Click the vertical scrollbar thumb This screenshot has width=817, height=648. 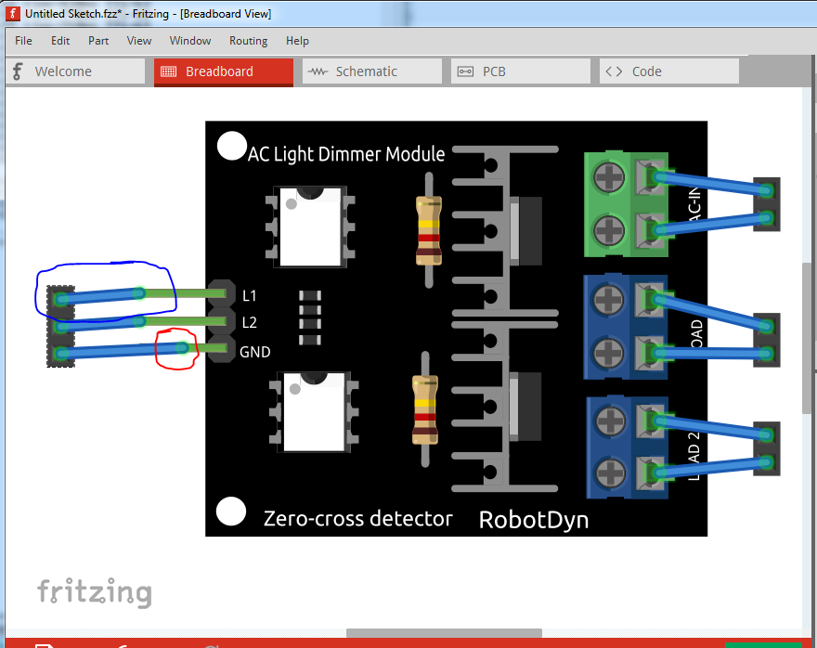(x=807, y=338)
